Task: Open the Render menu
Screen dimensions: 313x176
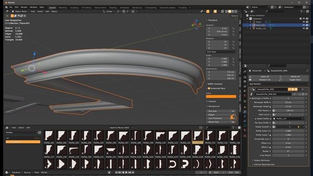Action: click(x=24, y=7)
